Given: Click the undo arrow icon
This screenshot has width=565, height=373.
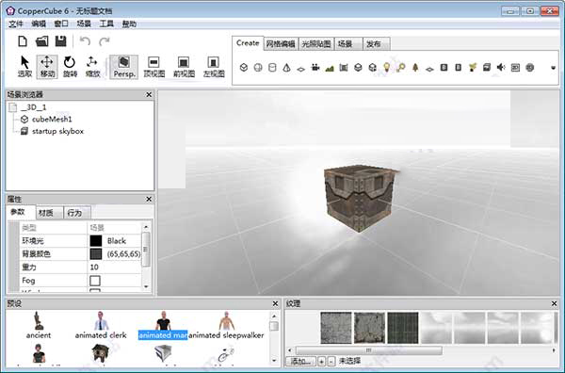Looking at the screenshot, I should click(x=85, y=41).
